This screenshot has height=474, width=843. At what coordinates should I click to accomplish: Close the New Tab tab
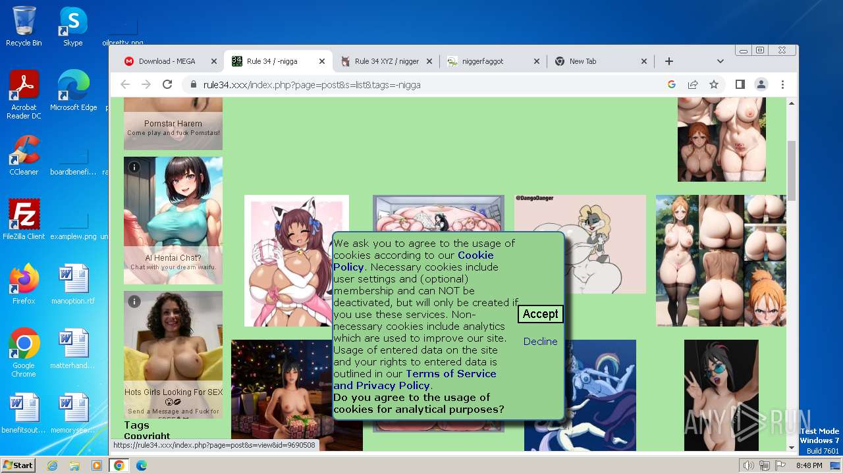coord(644,61)
